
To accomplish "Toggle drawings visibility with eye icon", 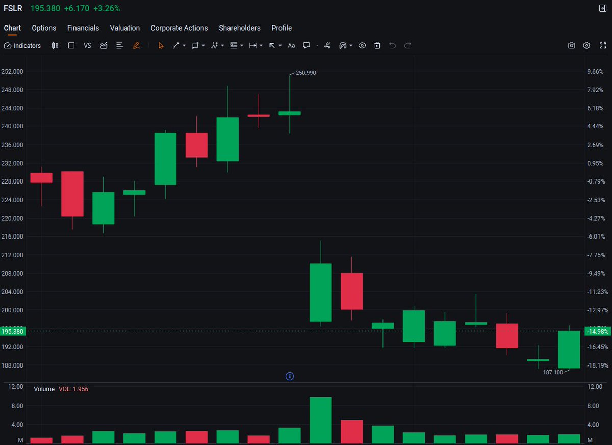I will (362, 45).
